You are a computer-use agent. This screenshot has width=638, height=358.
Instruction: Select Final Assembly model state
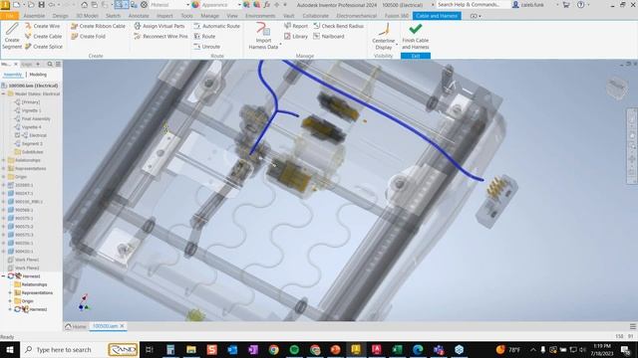[36, 119]
